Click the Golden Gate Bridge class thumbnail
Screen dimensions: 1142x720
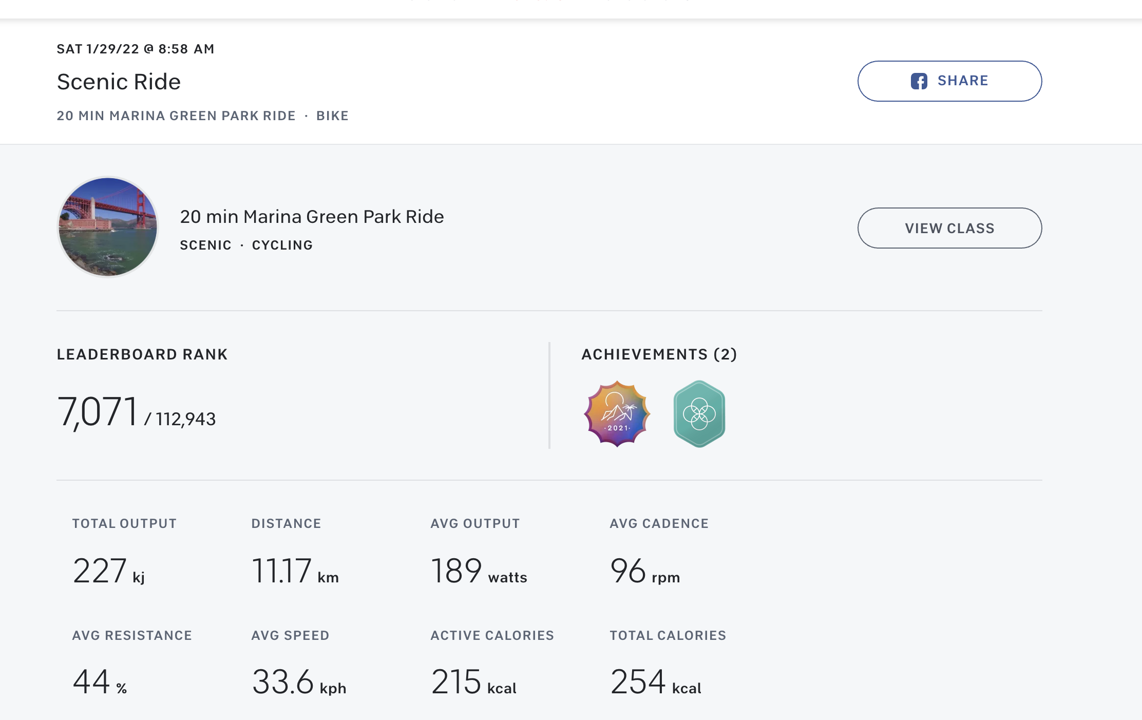(108, 227)
